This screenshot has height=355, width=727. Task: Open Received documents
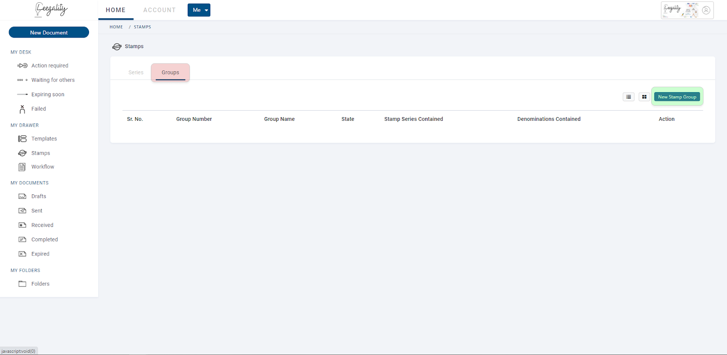42,225
